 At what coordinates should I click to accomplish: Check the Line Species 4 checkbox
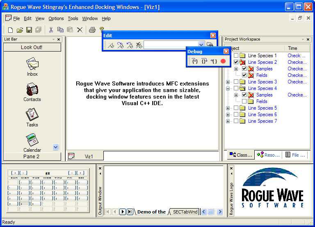236,88
